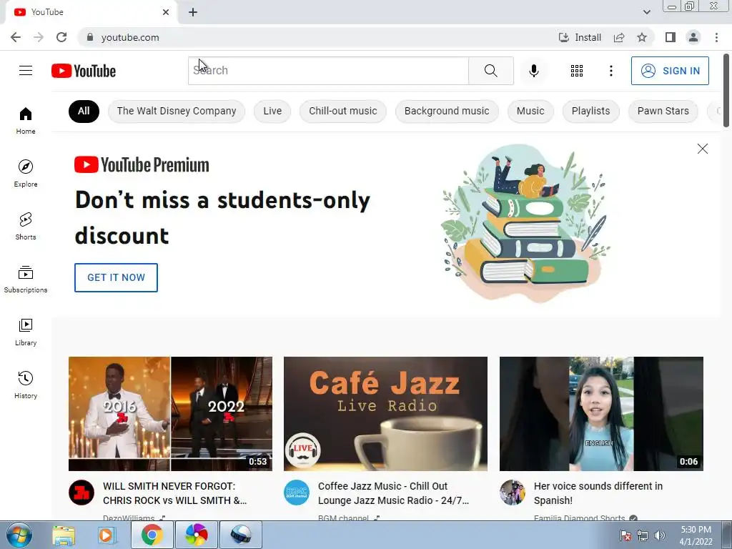Open Subscriptions in the sidebar
Viewport: 732px width, 549px height.
[x=26, y=280]
